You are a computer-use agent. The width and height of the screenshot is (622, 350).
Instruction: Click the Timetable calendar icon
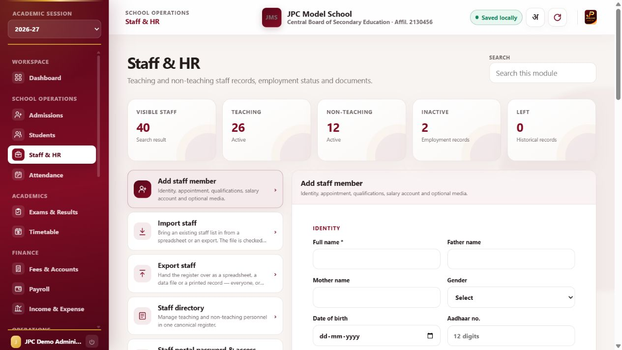(18, 232)
